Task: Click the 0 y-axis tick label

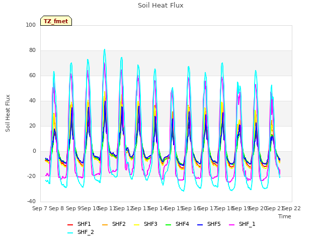Action: tap(34, 151)
